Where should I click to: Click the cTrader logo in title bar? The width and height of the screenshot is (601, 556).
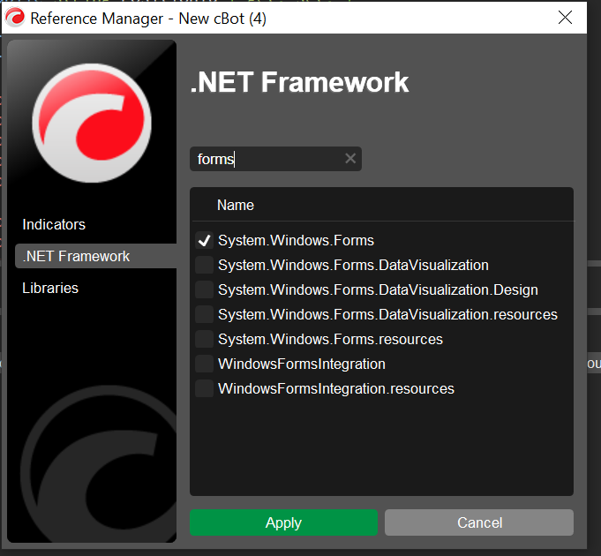[15, 18]
